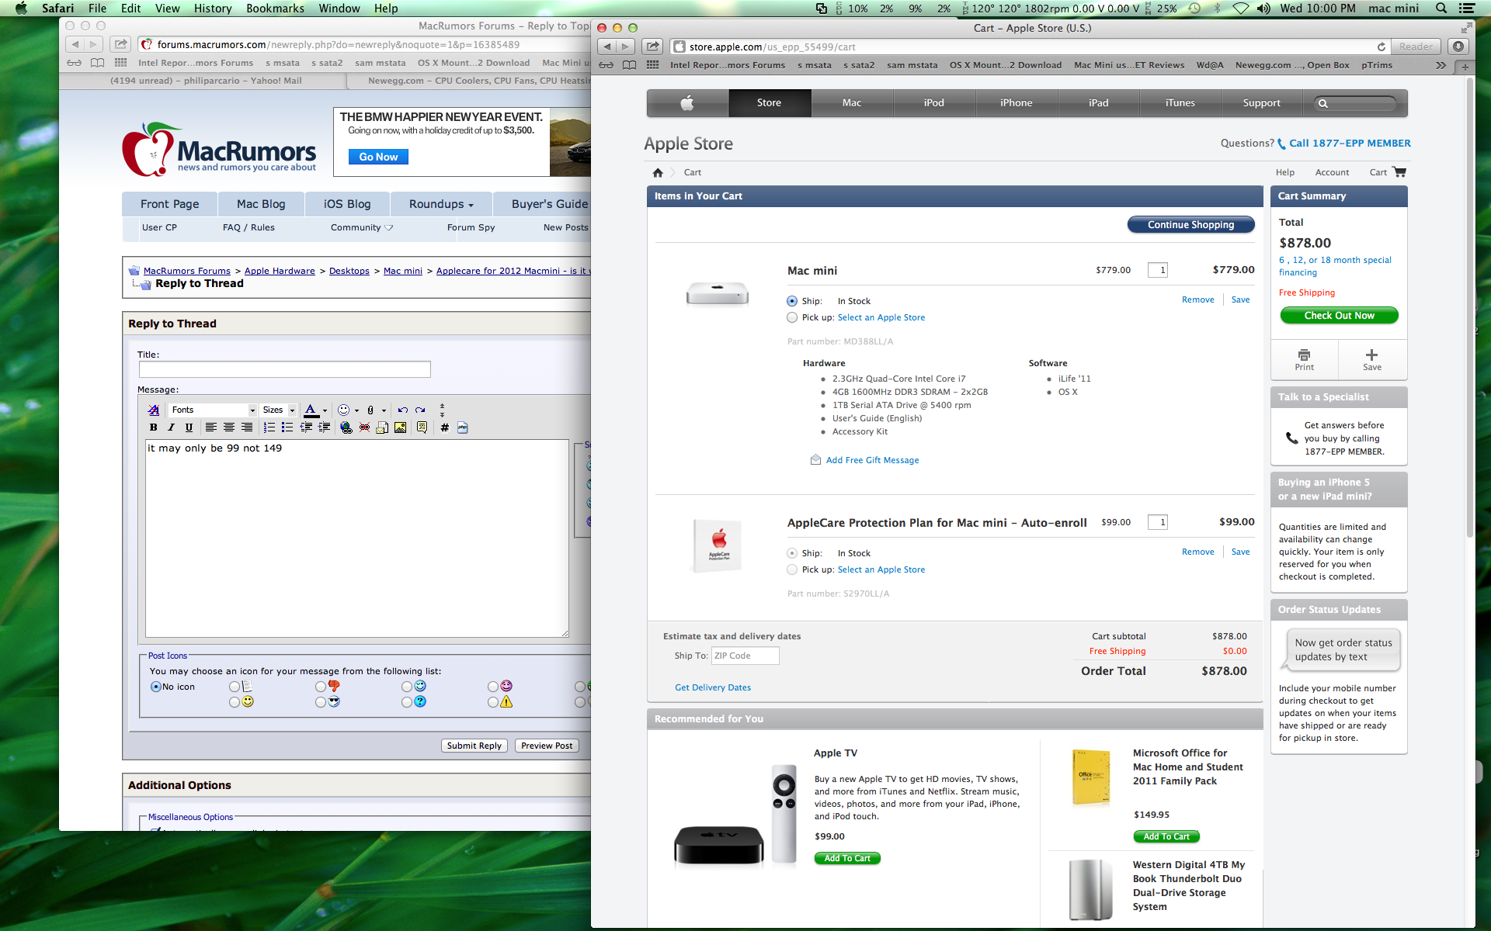Screen dimensions: 1491x931
Task: Click the Insert Link globe icon
Action: click(346, 427)
